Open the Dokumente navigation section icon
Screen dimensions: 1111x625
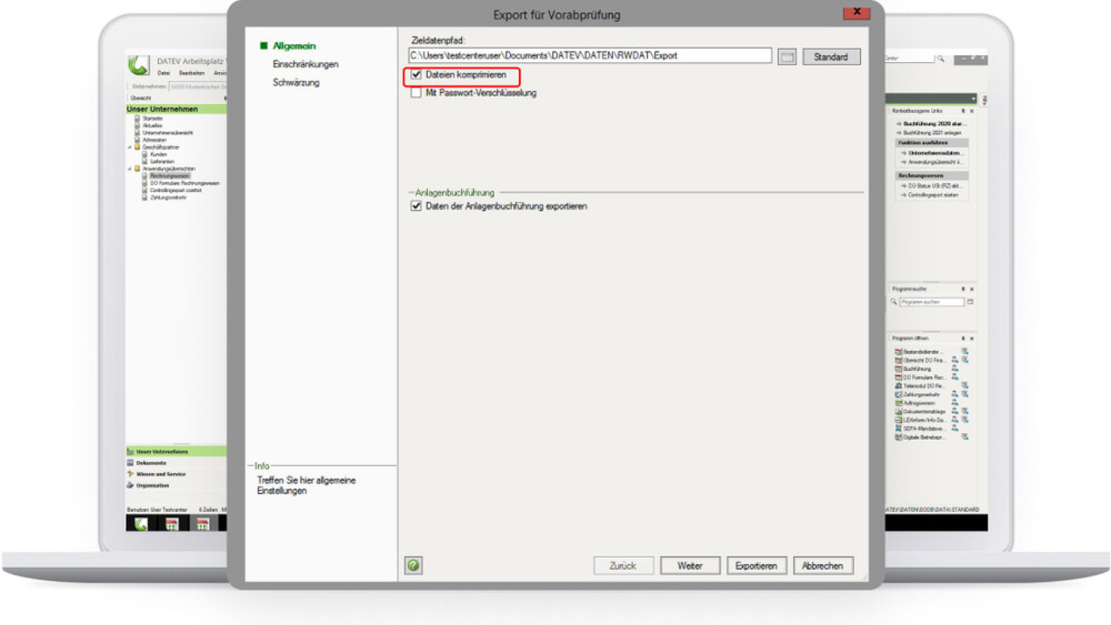(130, 463)
